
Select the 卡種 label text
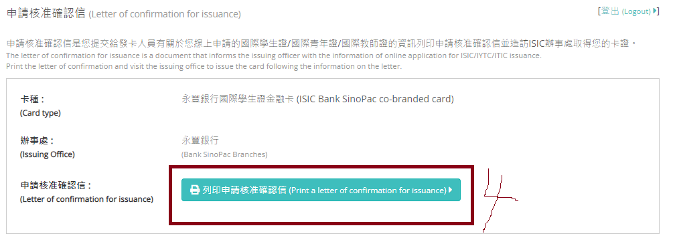click(33, 100)
